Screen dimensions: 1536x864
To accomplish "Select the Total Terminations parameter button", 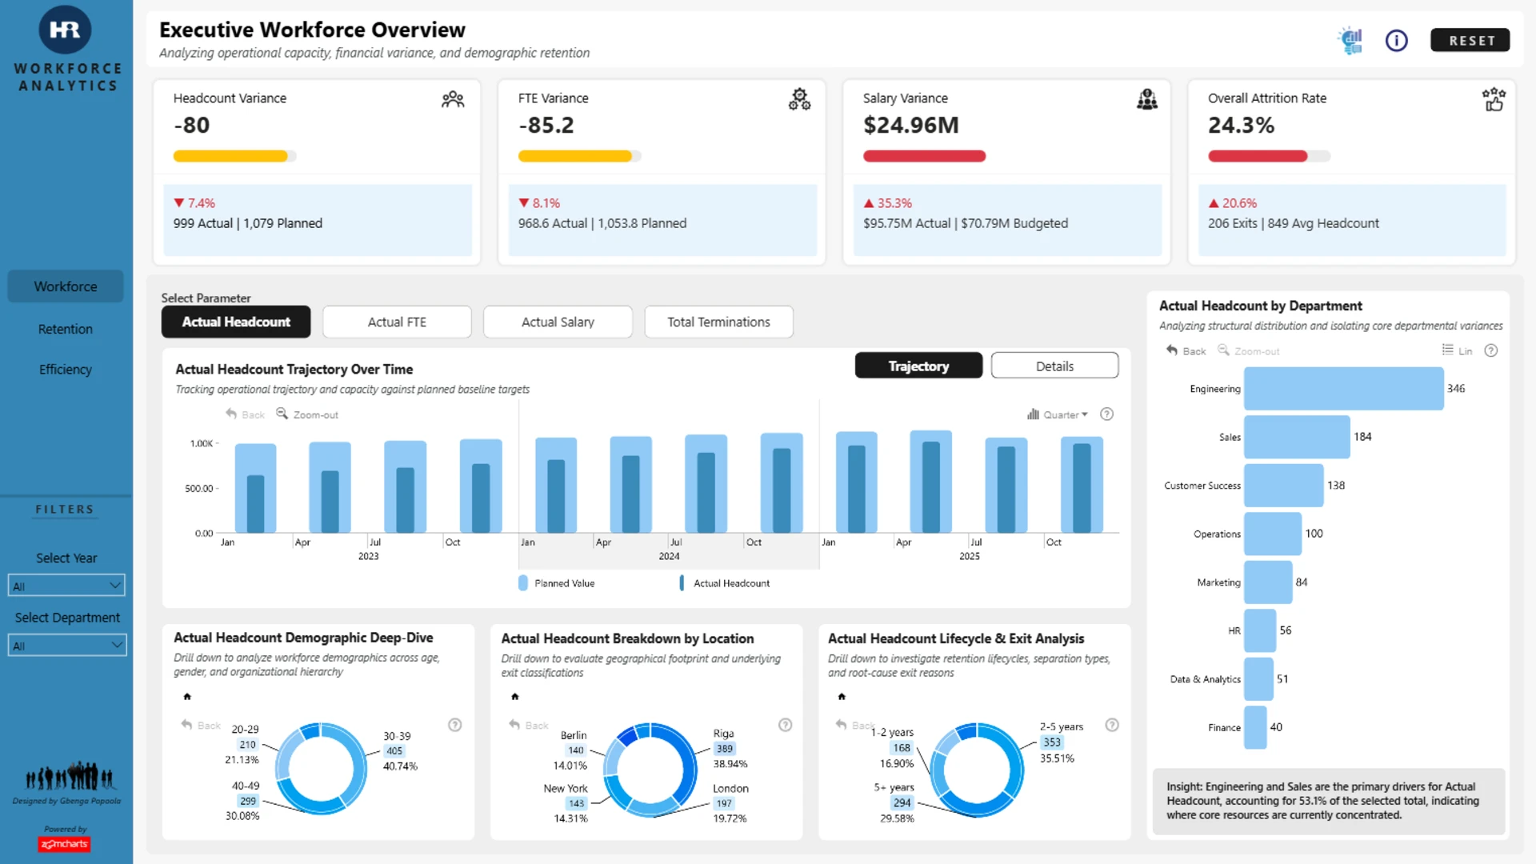I will click(x=718, y=322).
